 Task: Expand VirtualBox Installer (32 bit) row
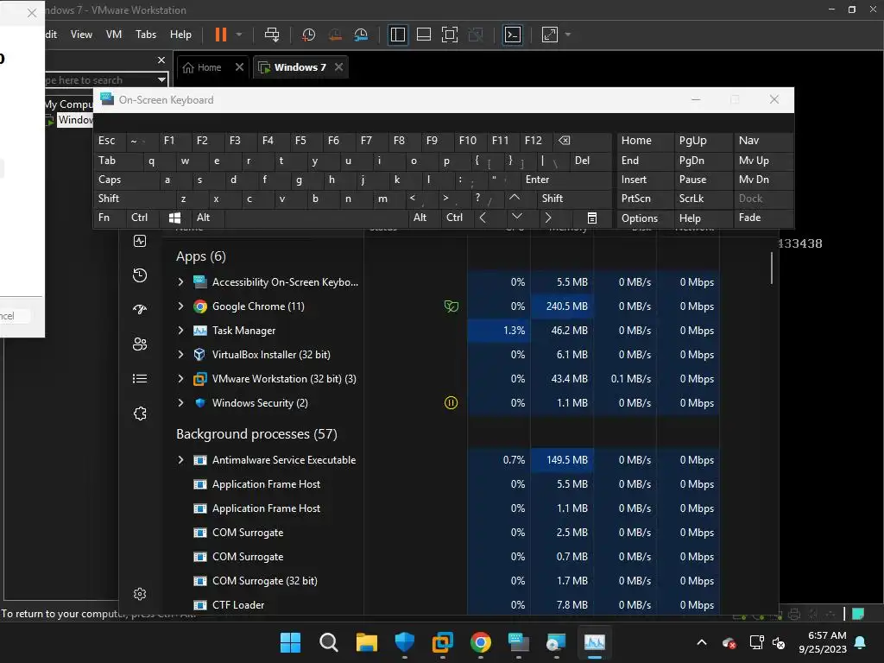point(180,355)
